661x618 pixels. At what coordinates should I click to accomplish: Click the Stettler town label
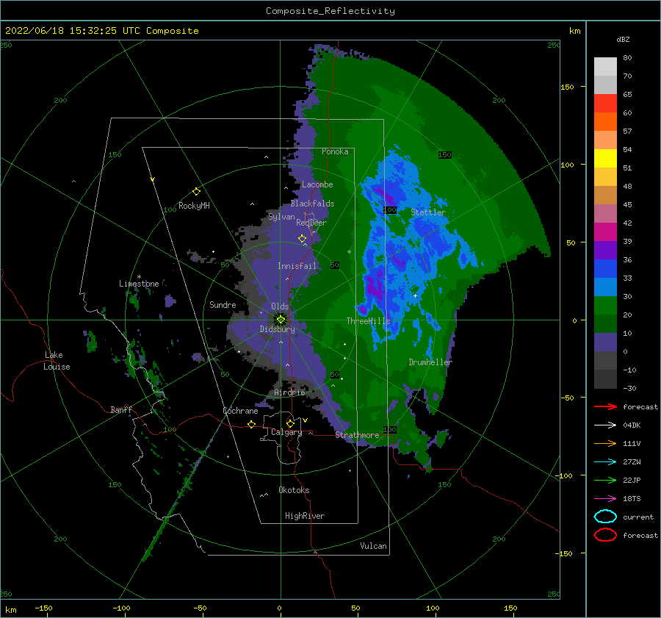pyautogui.click(x=428, y=212)
